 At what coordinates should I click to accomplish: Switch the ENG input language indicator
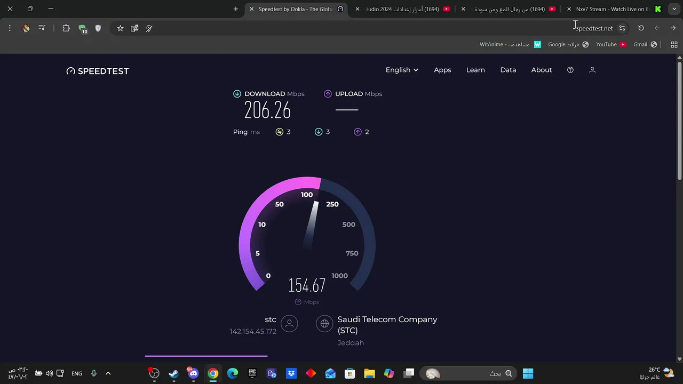click(x=77, y=373)
